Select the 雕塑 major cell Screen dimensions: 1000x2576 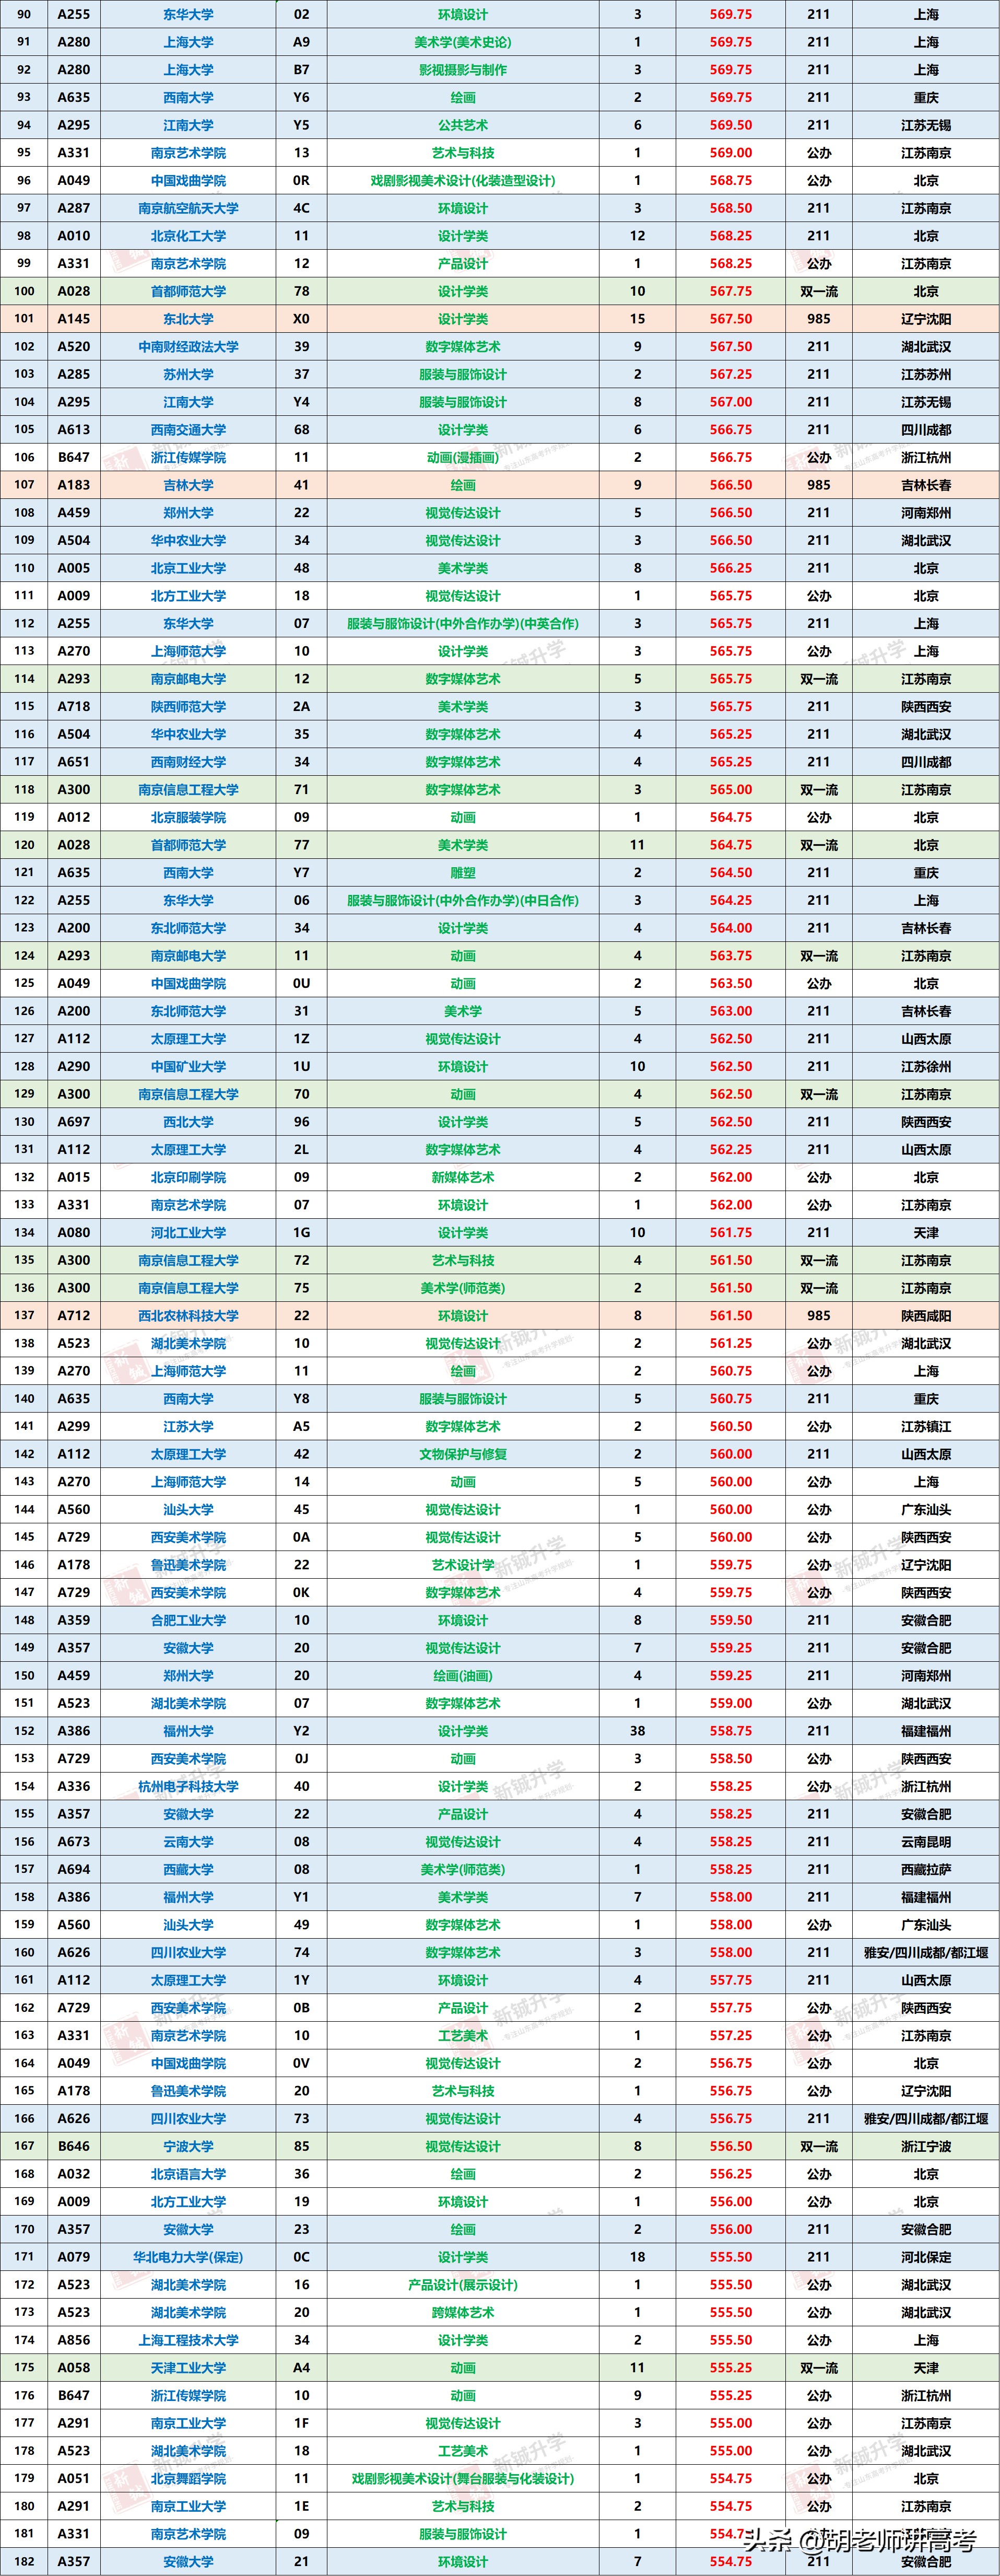[462, 872]
